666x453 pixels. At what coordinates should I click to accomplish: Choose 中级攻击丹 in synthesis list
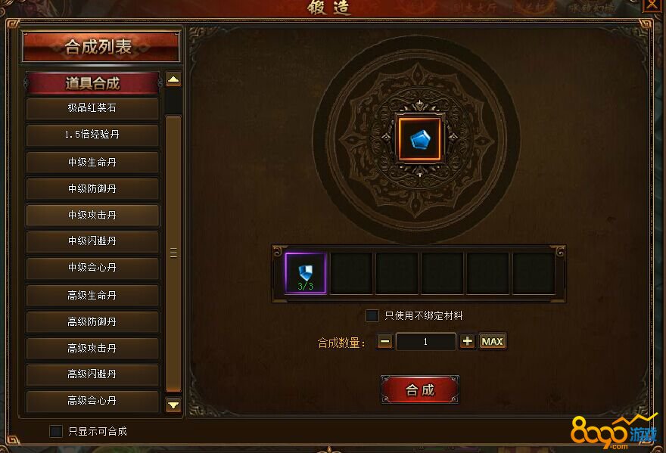92,216
